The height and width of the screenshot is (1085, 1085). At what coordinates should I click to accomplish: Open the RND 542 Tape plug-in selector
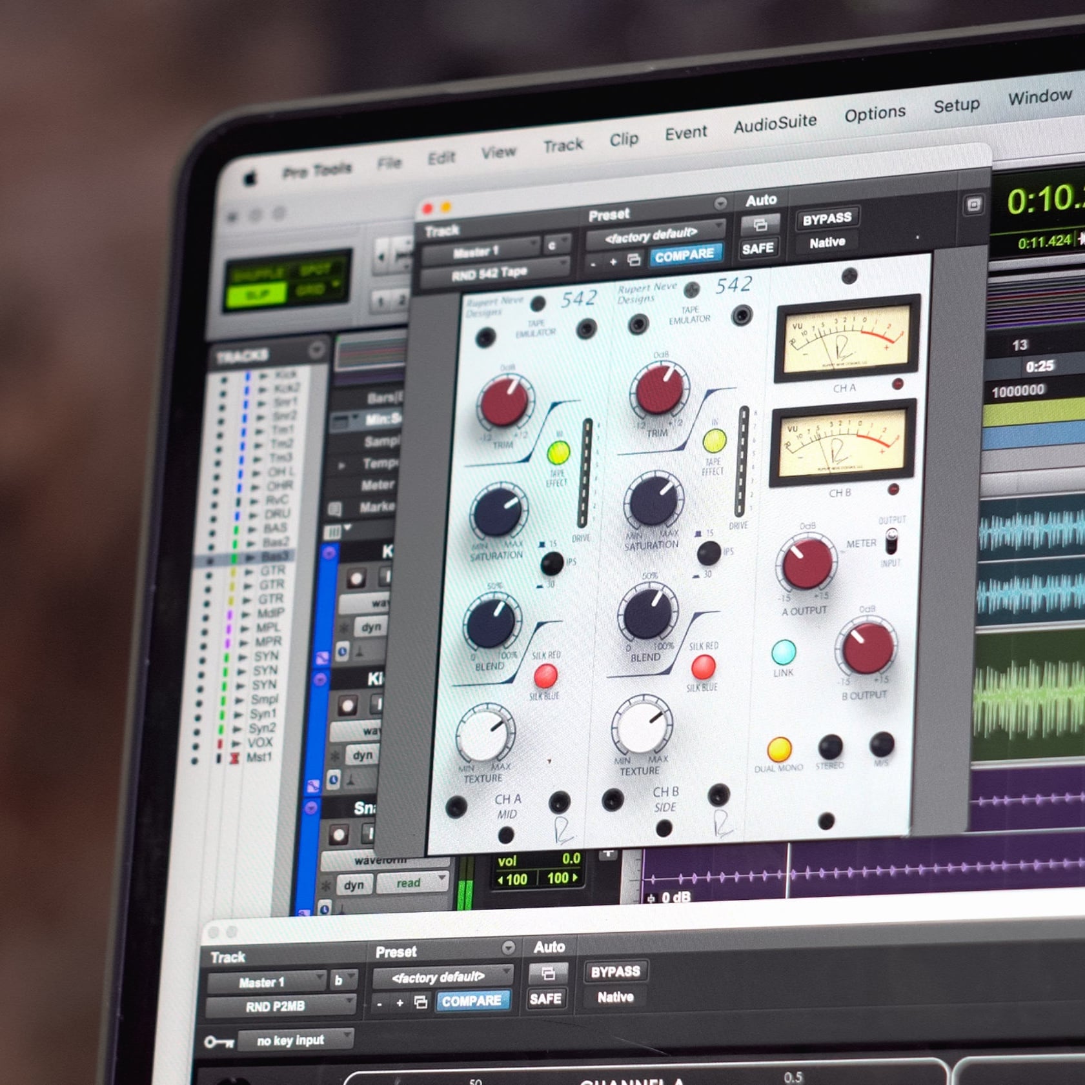494,274
